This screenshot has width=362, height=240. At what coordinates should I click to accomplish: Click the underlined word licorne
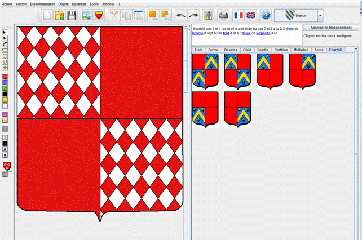[x=198, y=33]
